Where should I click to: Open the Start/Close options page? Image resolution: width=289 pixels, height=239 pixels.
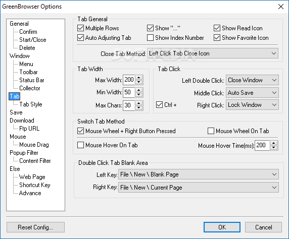point(33,40)
